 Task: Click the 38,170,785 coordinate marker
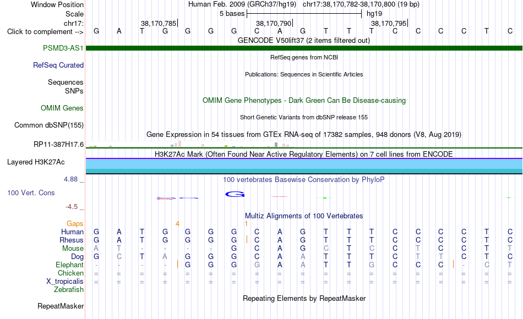point(159,23)
